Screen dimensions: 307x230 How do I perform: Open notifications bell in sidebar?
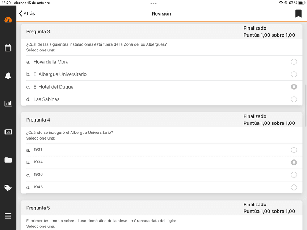click(x=8, y=76)
